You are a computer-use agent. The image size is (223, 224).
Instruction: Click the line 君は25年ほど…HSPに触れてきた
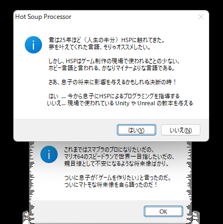click(107, 40)
